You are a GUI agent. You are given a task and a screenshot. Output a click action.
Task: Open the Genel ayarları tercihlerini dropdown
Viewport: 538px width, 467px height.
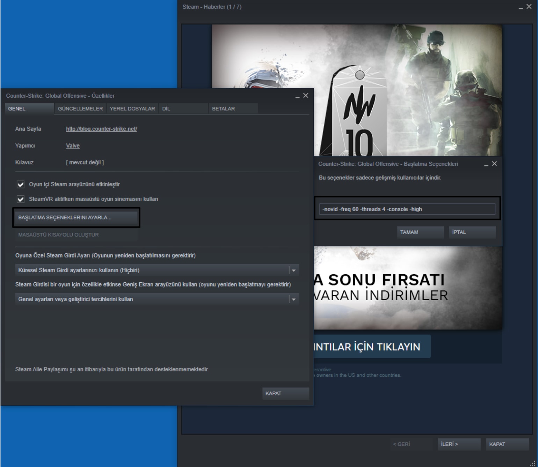coord(293,299)
